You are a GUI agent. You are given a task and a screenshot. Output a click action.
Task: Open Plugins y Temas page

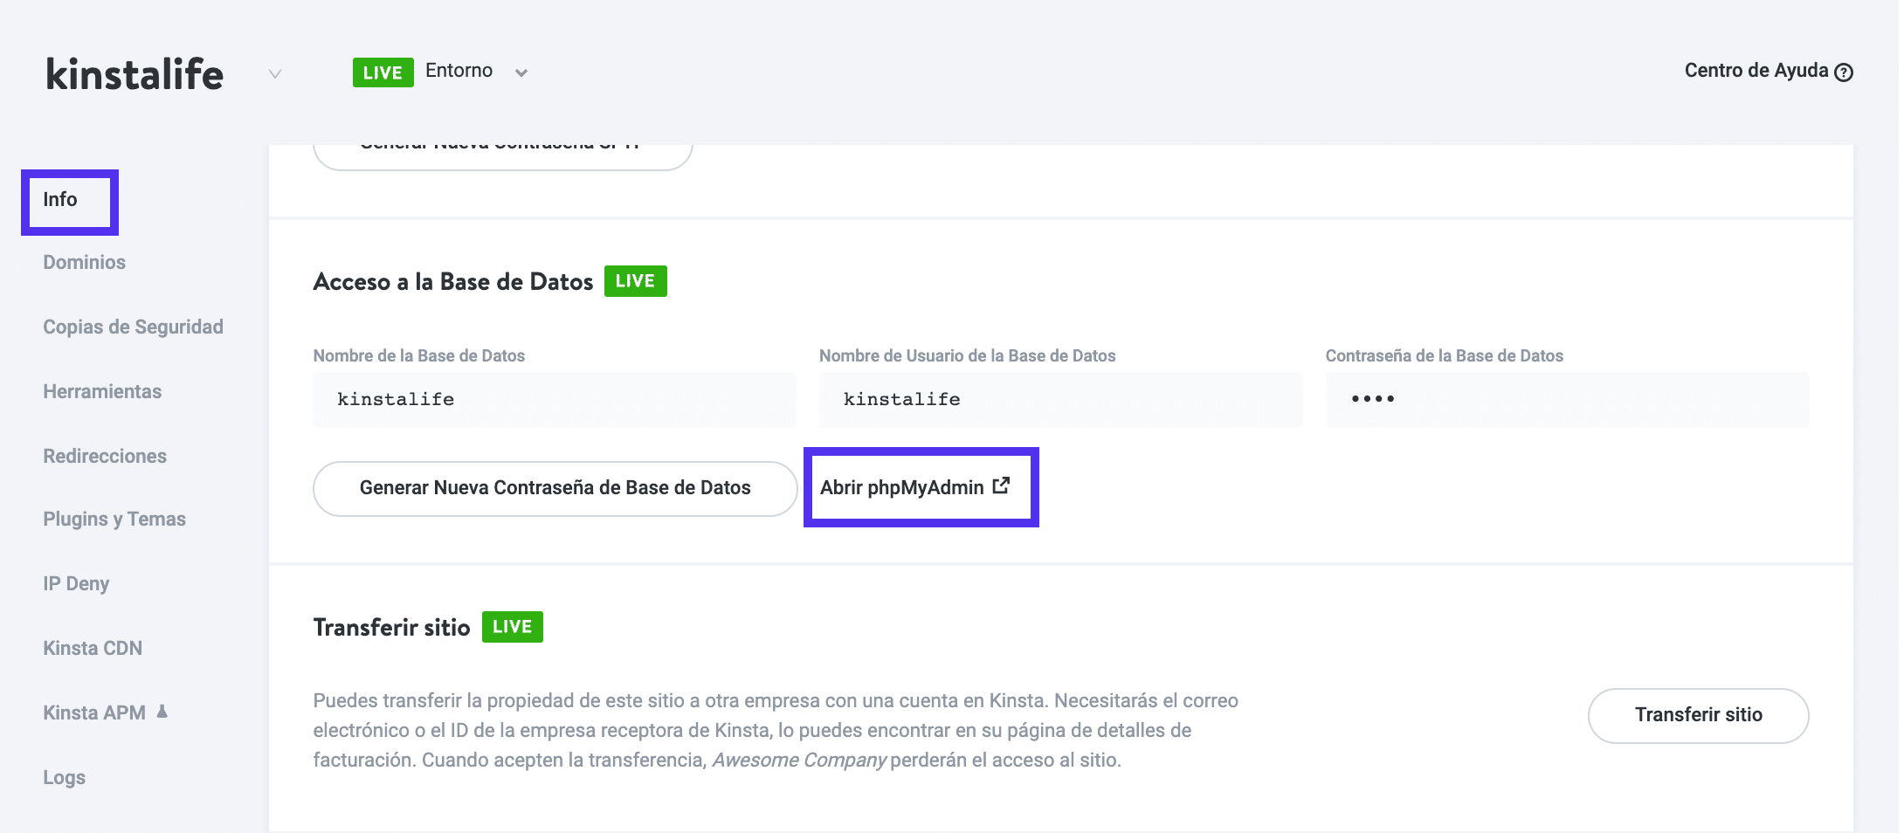click(114, 520)
